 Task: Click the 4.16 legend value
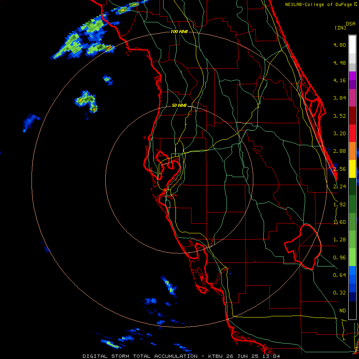tap(339, 80)
